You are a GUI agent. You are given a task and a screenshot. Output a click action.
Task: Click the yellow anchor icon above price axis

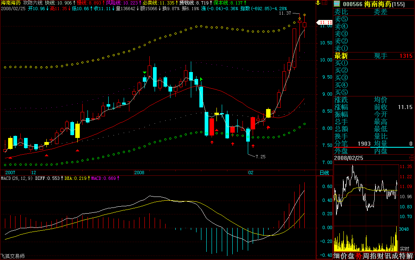click(x=318, y=3)
